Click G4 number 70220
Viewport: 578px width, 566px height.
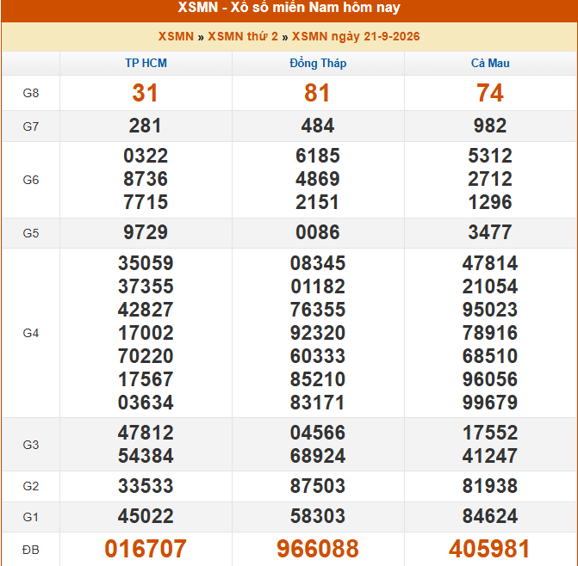coord(146,356)
